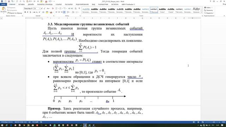Open the font size dropdown
The height and width of the screenshot is (127, 226).
click(x=39, y=8)
